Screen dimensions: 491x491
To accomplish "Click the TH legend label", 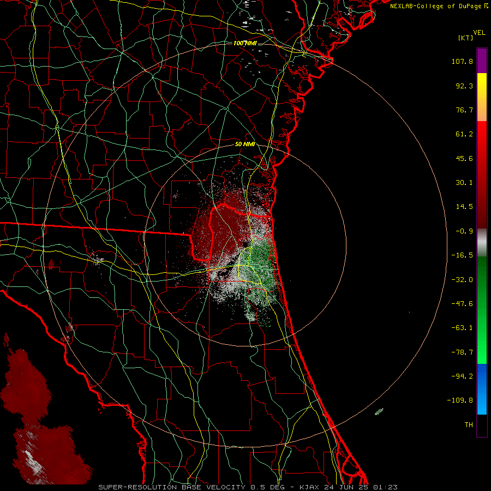I will [469, 425].
